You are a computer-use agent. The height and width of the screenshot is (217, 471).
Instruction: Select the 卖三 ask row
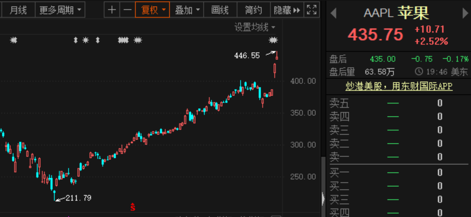pos(399,130)
